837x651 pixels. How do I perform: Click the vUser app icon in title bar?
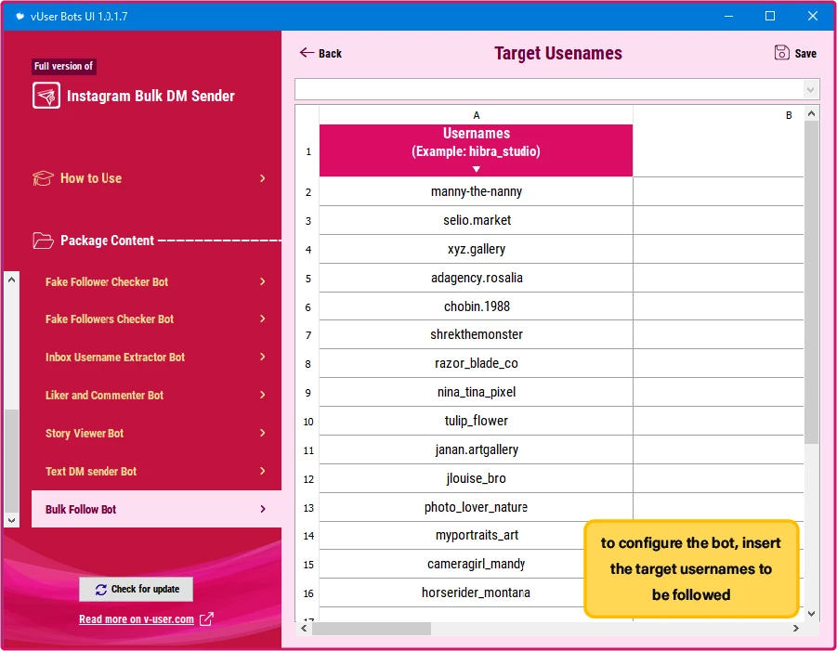click(x=20, y=17)
